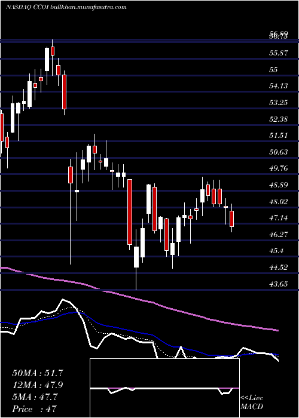This screenshot has width=299, height=418.
Task: Click the 55 price axis label
Action: [x=274, y=70]
